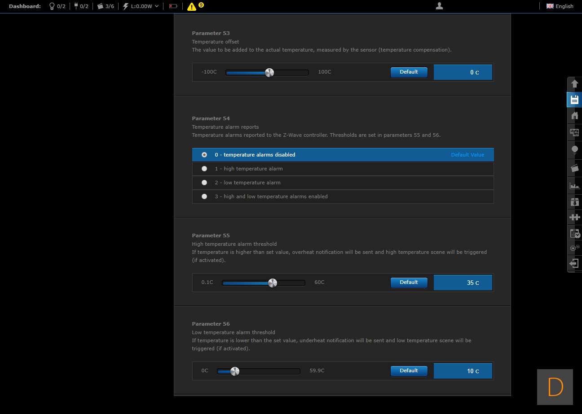Reset Parameter 53 temperature offset to Default
The height and width of the screenshot is (414, 582).
pos(409,72)
